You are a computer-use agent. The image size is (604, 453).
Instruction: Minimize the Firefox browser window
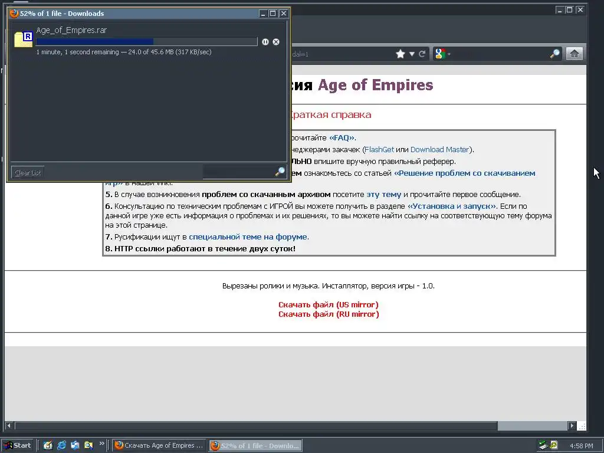coord(560,10)
